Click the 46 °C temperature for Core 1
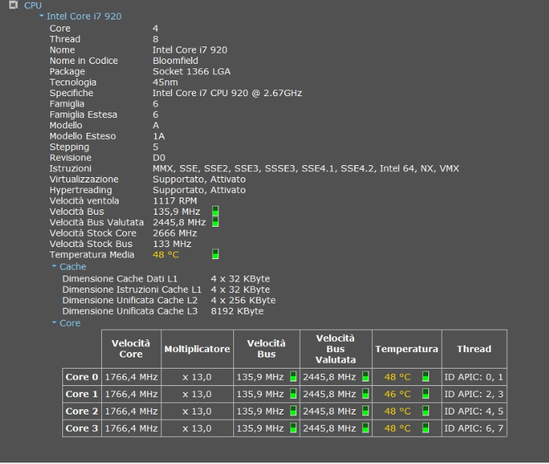The image size is (549, 464). pyautogui.click(x=397, y=394)
